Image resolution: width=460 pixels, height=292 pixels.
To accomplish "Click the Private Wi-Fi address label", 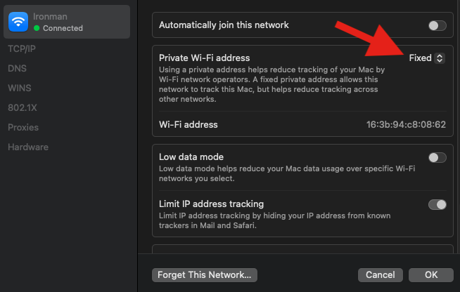I will click(205, 58).
